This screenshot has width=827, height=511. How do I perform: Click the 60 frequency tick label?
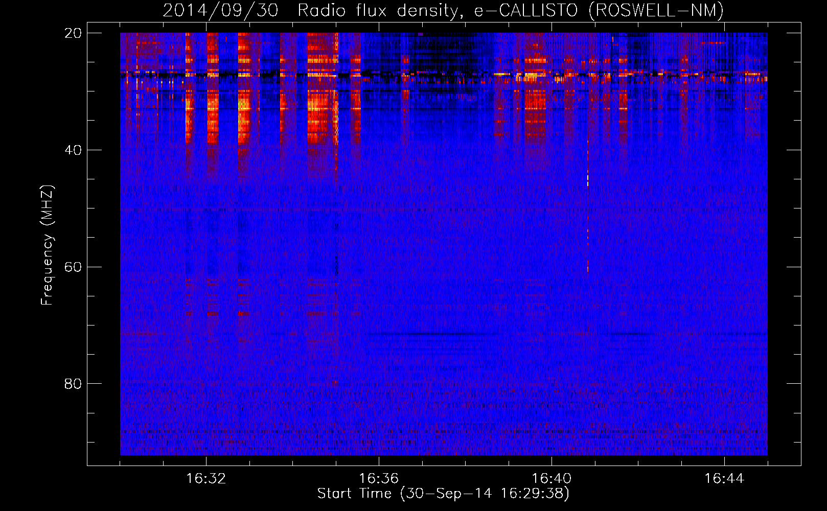pyautogui.click(x=73, y=267)
